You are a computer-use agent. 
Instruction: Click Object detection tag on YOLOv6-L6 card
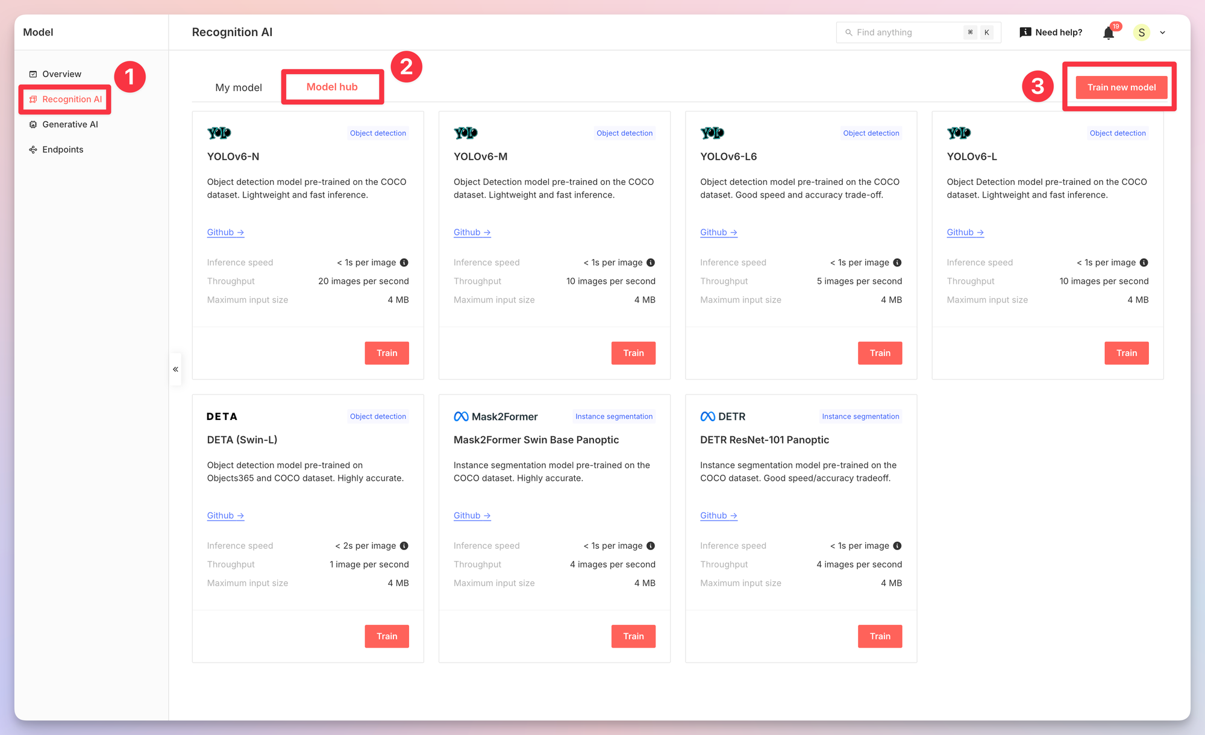click(871, 133)
